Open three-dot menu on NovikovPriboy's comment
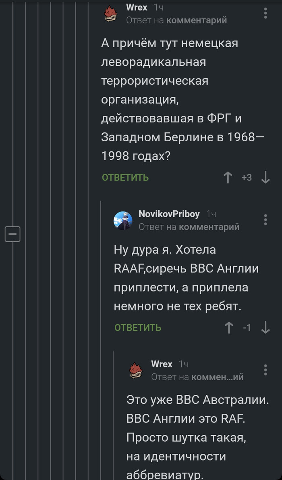282x480 pixels. (265, 220)
